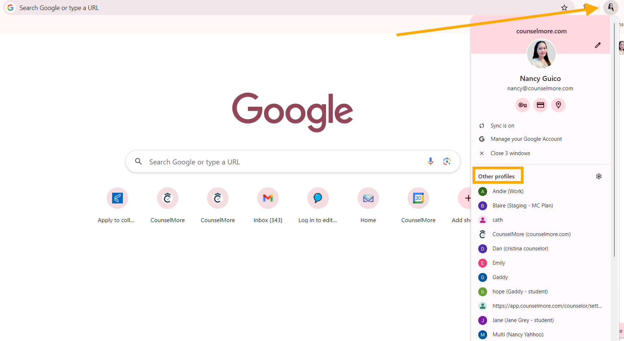
Task: Click the counselmore.com header text
Action: pos(541,31)
